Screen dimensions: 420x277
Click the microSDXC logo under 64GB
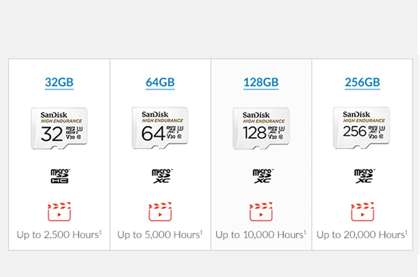click(161, 176)
